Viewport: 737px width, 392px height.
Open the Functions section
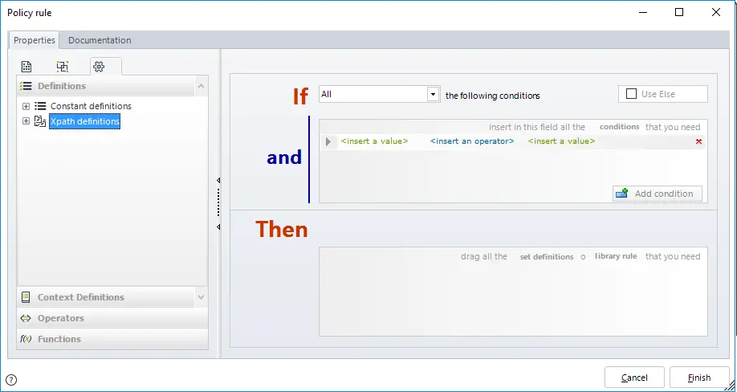[x=112, y=339]
